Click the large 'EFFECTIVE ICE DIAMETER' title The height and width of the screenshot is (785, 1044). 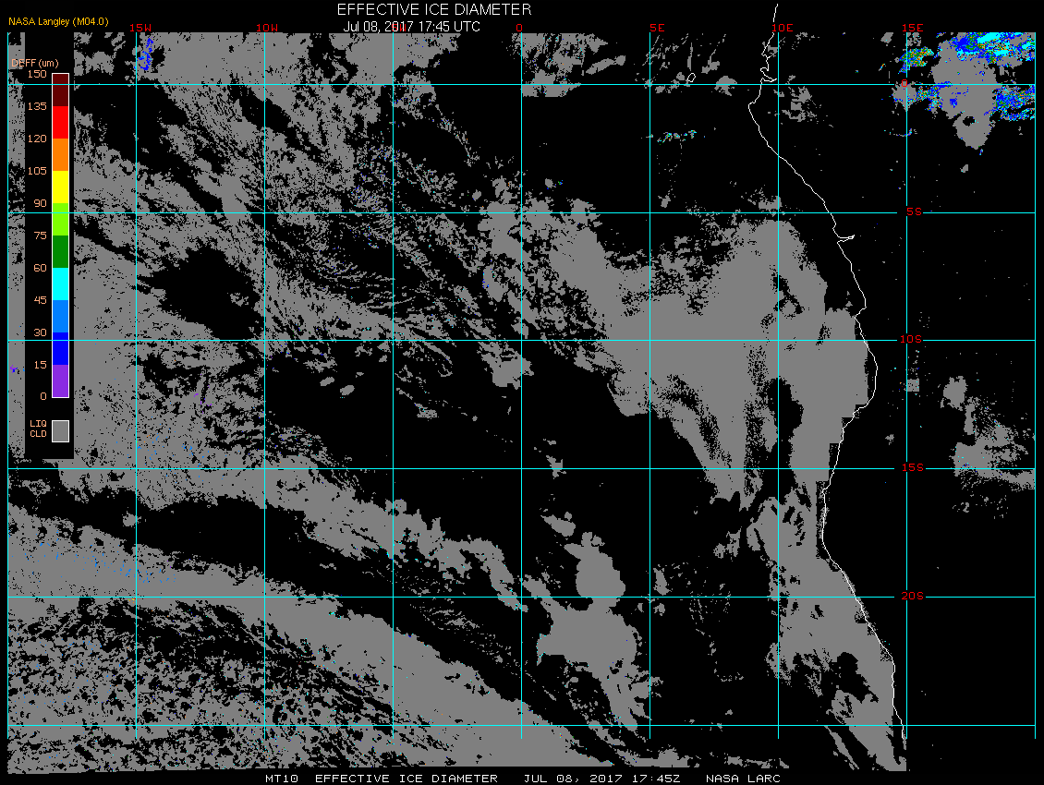point(434,9)
